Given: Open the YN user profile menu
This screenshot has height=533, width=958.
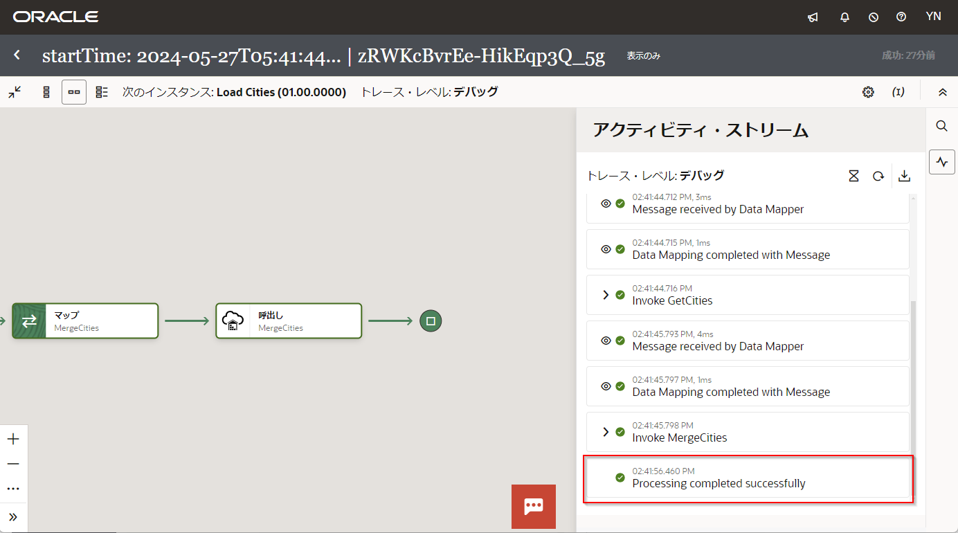Looking at the screenshot, I should click(933, 17).
